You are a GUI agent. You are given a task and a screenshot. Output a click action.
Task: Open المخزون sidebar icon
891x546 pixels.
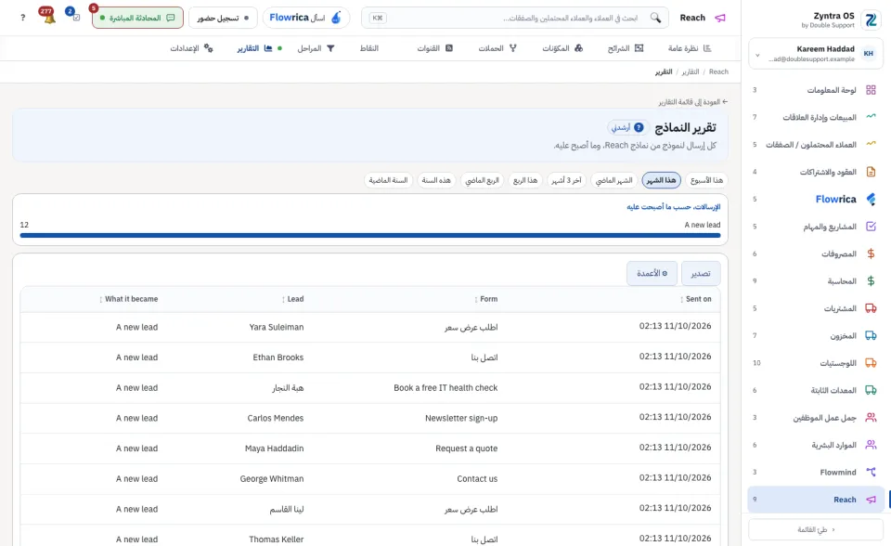(x=871, y=335)
